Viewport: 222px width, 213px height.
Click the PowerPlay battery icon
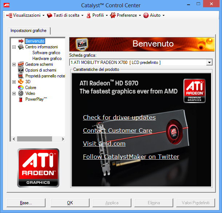click(x=21, y=99)
